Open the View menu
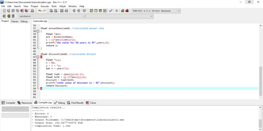The width and height of the screenshot is (263, 131). (x=26, y=6)
